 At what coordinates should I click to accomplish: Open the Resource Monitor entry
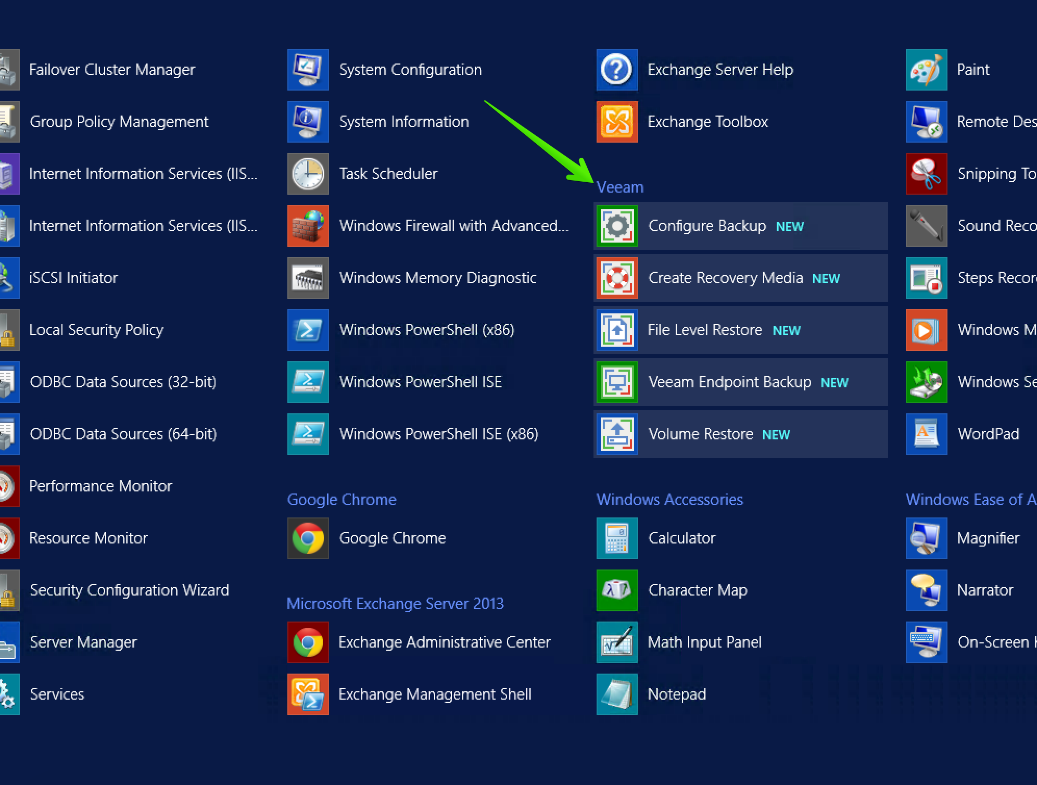(88, 538)
